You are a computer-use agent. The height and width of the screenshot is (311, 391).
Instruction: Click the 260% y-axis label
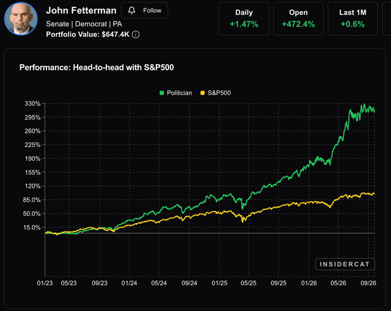pyautogui.click(x=32, y=131)
